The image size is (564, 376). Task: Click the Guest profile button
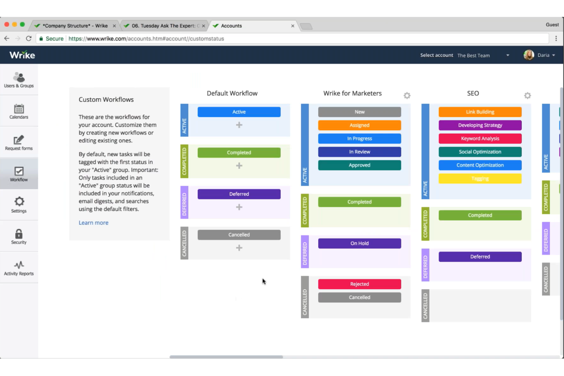[552, 25]
